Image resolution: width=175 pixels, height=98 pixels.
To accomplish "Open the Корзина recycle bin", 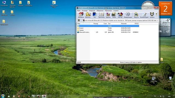I will click(x=170, y=79).
